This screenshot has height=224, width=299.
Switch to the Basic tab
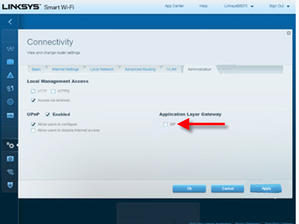coord(36,70)
